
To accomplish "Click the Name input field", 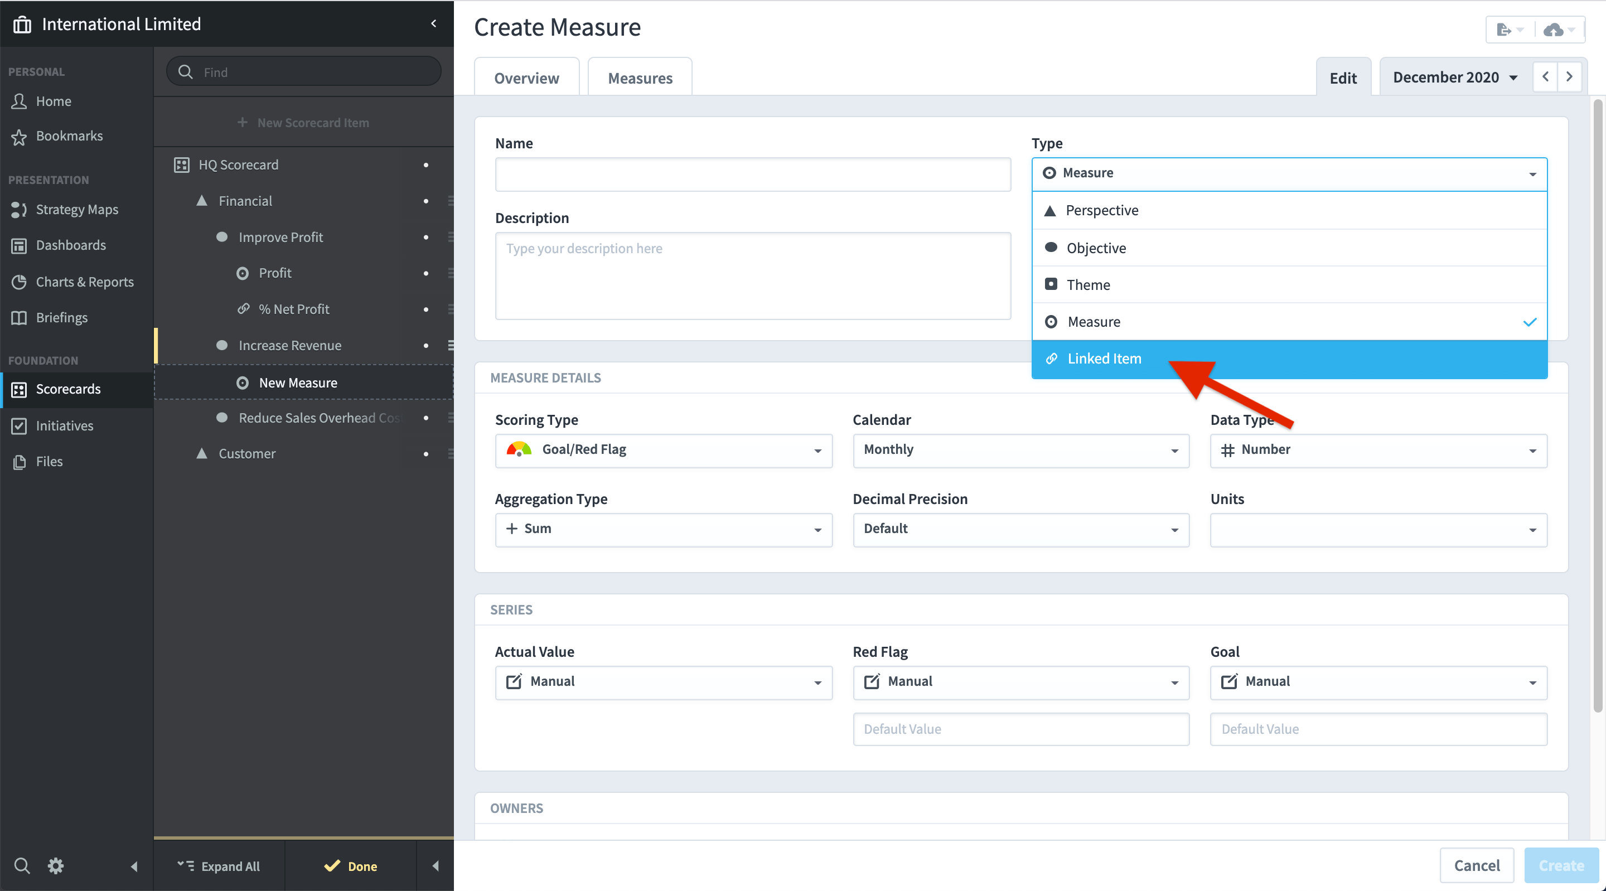I will (752, 175).
